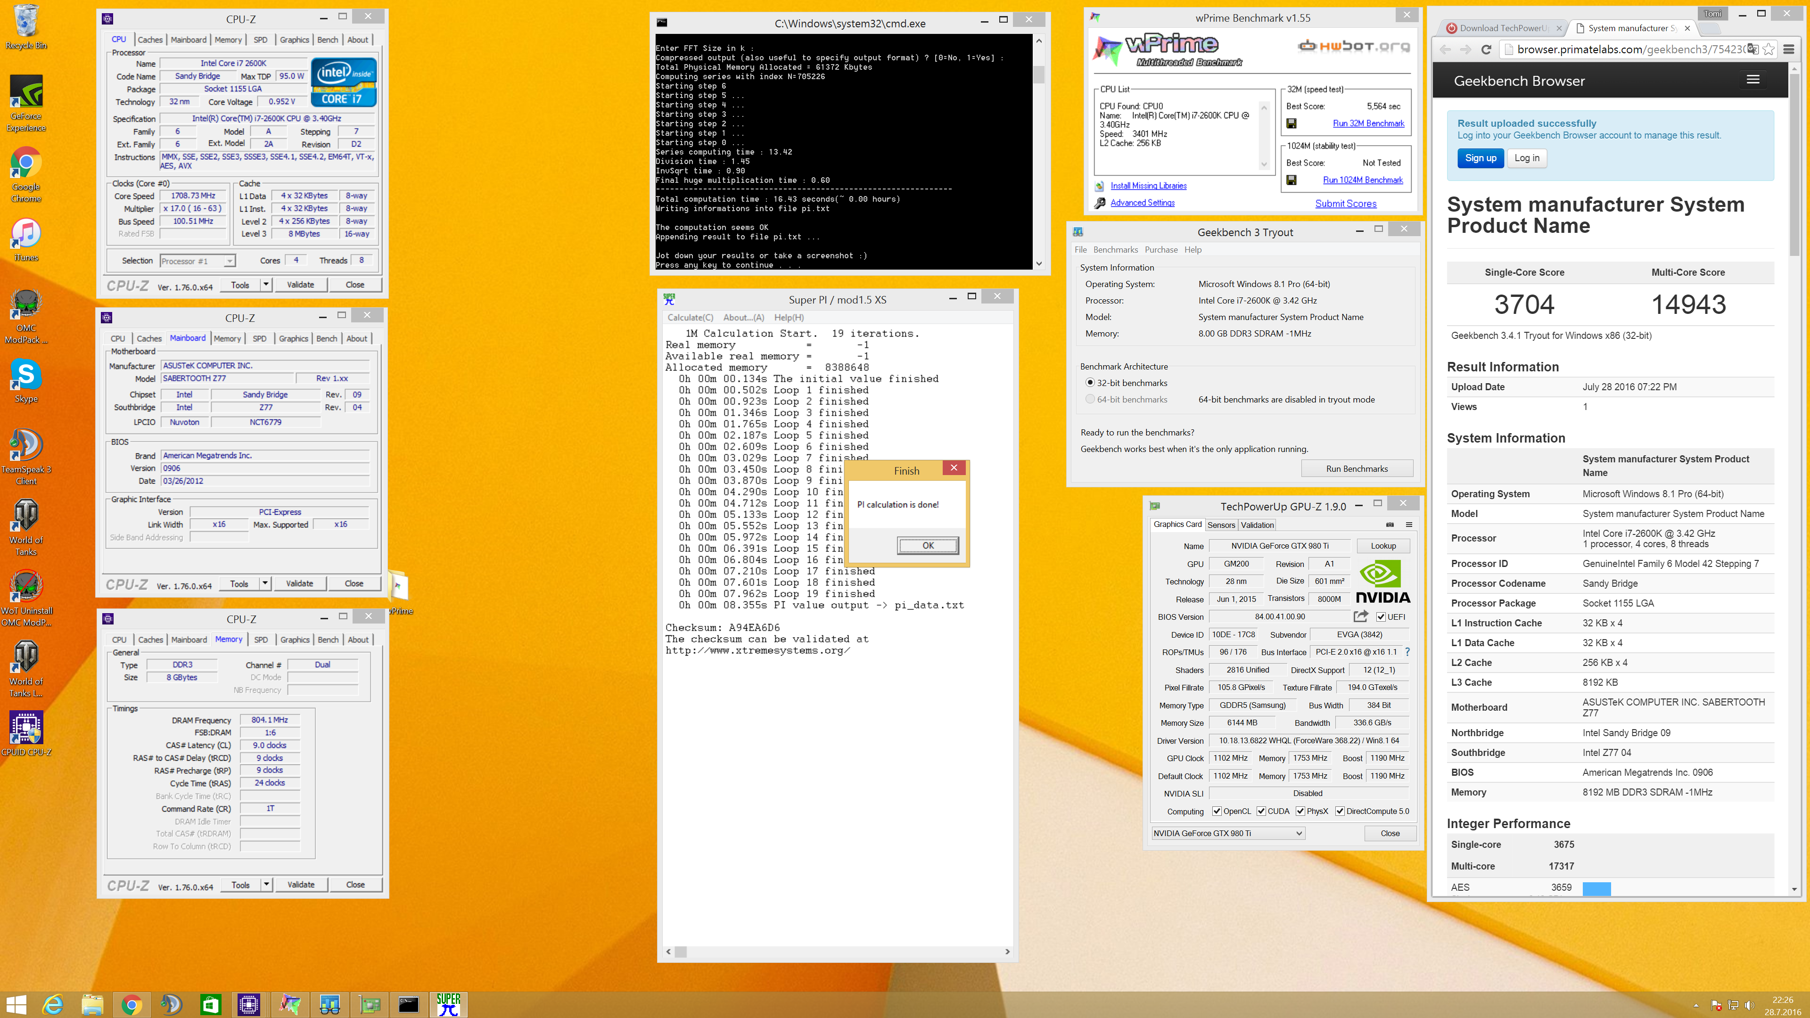Open the GPU-Z hamburger menu icon
Viewport: 1810px width, 1018px height.
point(1409,525)
